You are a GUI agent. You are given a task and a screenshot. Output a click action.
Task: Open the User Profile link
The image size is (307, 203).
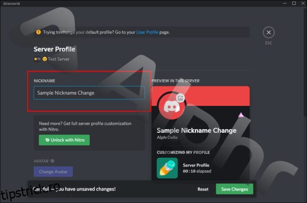tap(147, 32)
